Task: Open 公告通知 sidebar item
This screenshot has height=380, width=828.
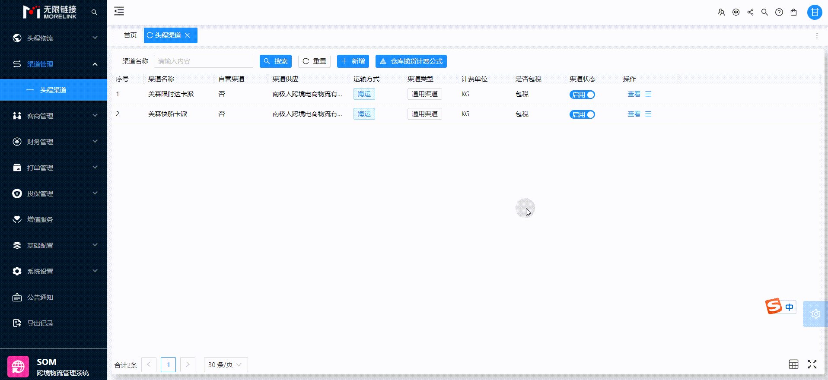Action: [54, 297]
